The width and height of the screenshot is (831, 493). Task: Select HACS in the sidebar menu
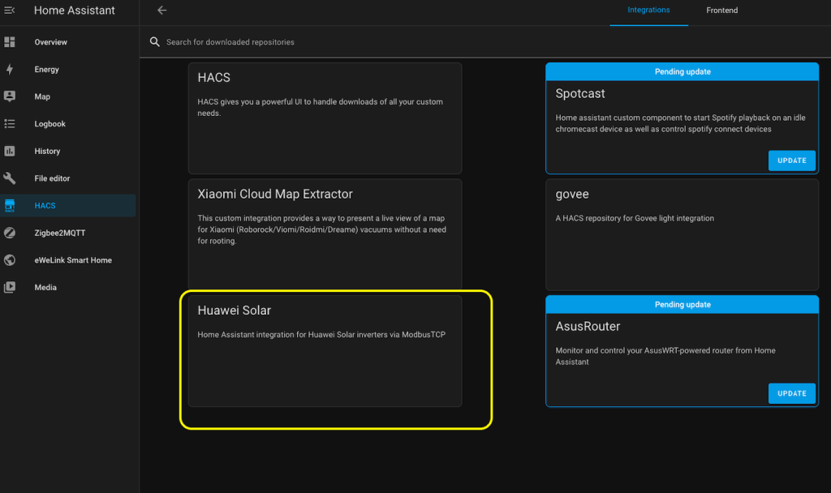(x=45, y=206)
